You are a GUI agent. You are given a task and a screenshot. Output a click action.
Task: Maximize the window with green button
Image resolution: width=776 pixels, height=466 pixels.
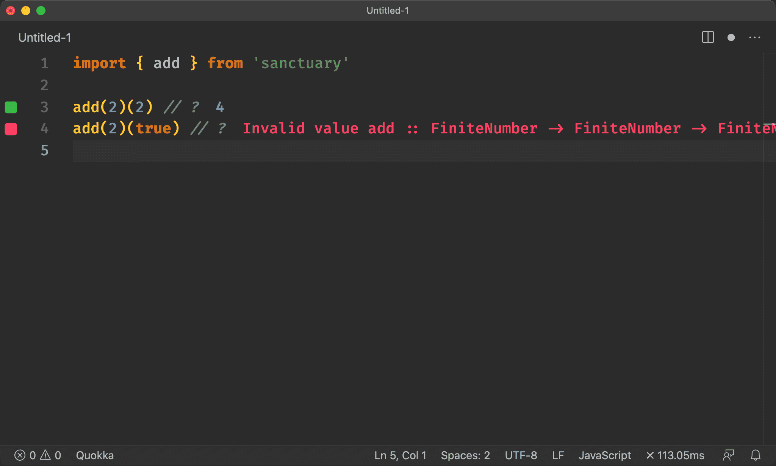pyautogui.click(x=41, y=11)
